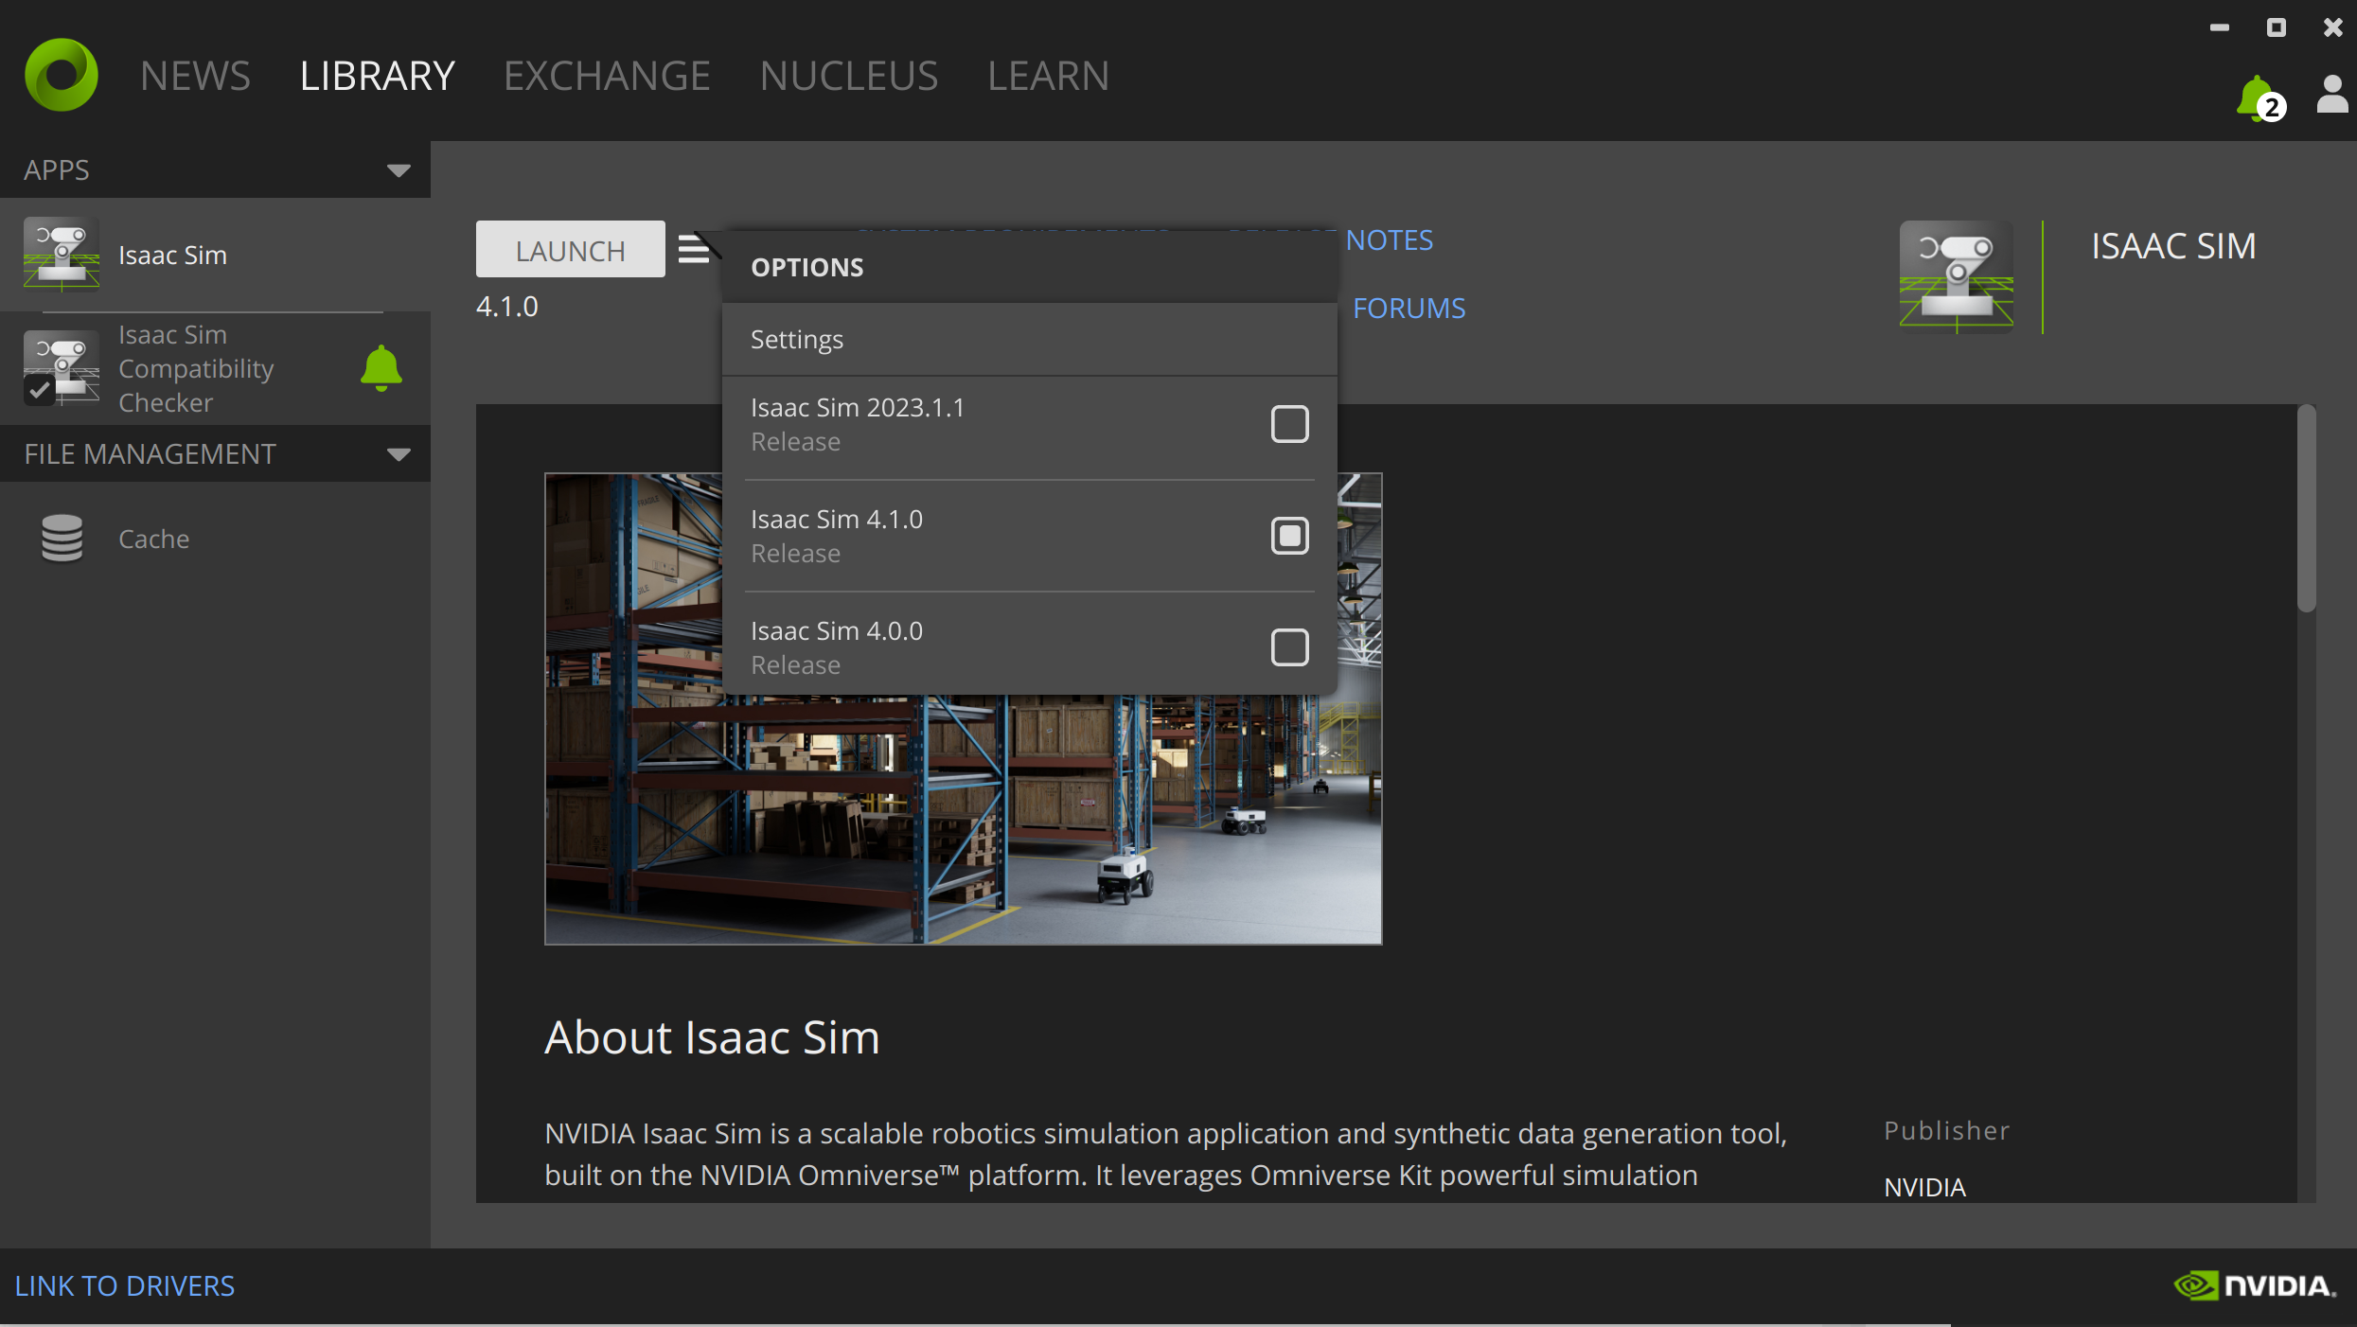Viewport: 2357px width, 1327px height.
Task: Select Isaac Sim 4.0.0 checkbox
Action: 1289,647
